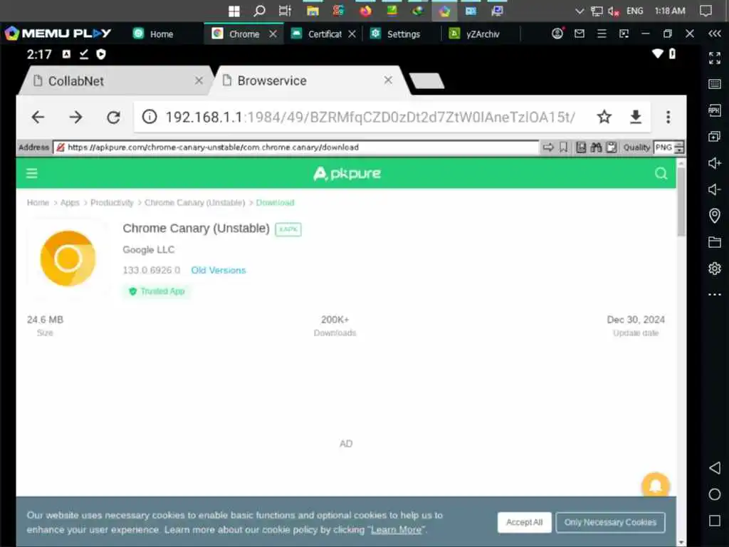Click the Google LLC developer name
This screenshot has width=729, height=547.
[148, 250]
